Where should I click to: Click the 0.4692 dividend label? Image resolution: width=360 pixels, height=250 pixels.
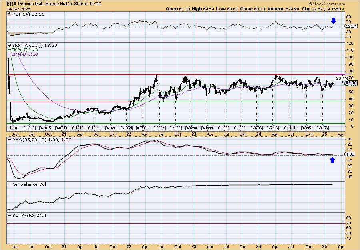[224, 128]
